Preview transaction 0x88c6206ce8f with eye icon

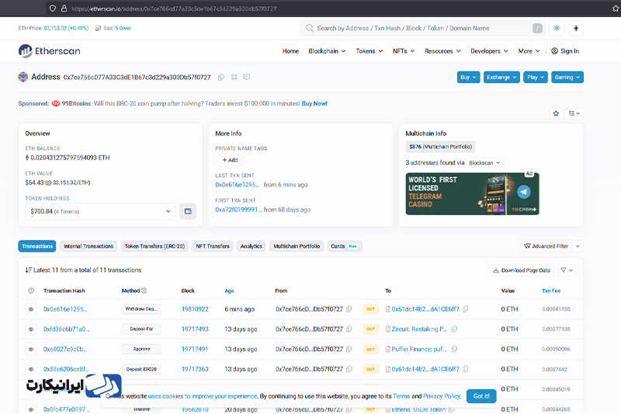(x=31, y=369)
